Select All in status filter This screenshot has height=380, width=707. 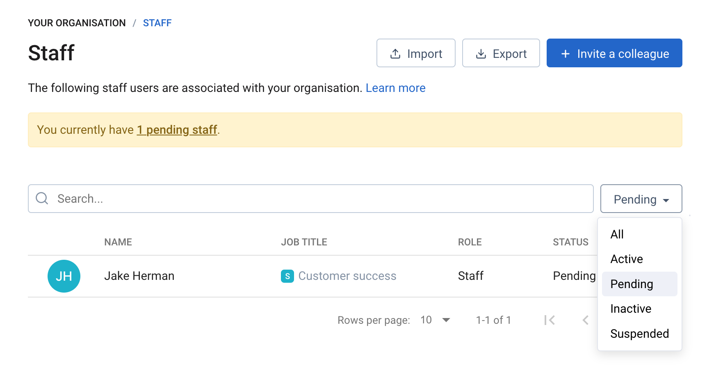tap(639, 234)
